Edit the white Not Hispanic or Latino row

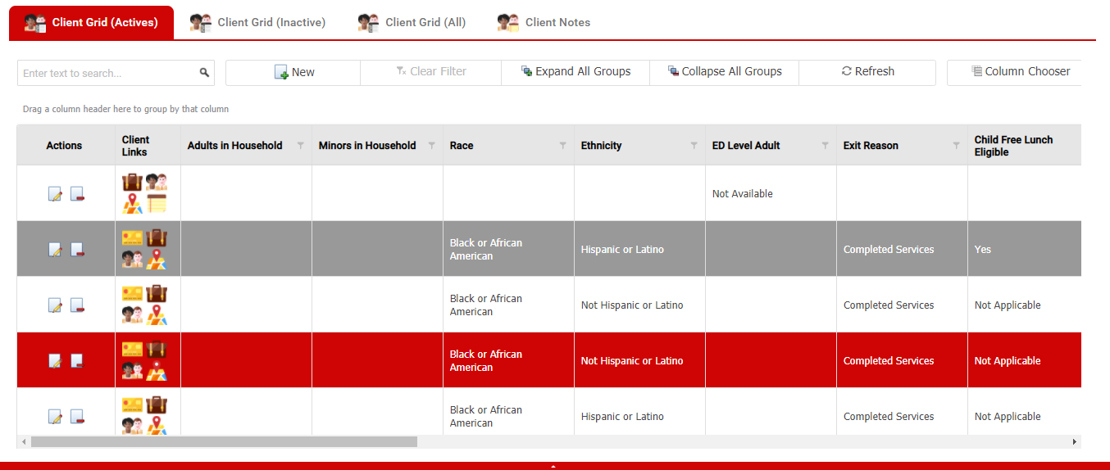pyautogui.click(x=55, y=305)
